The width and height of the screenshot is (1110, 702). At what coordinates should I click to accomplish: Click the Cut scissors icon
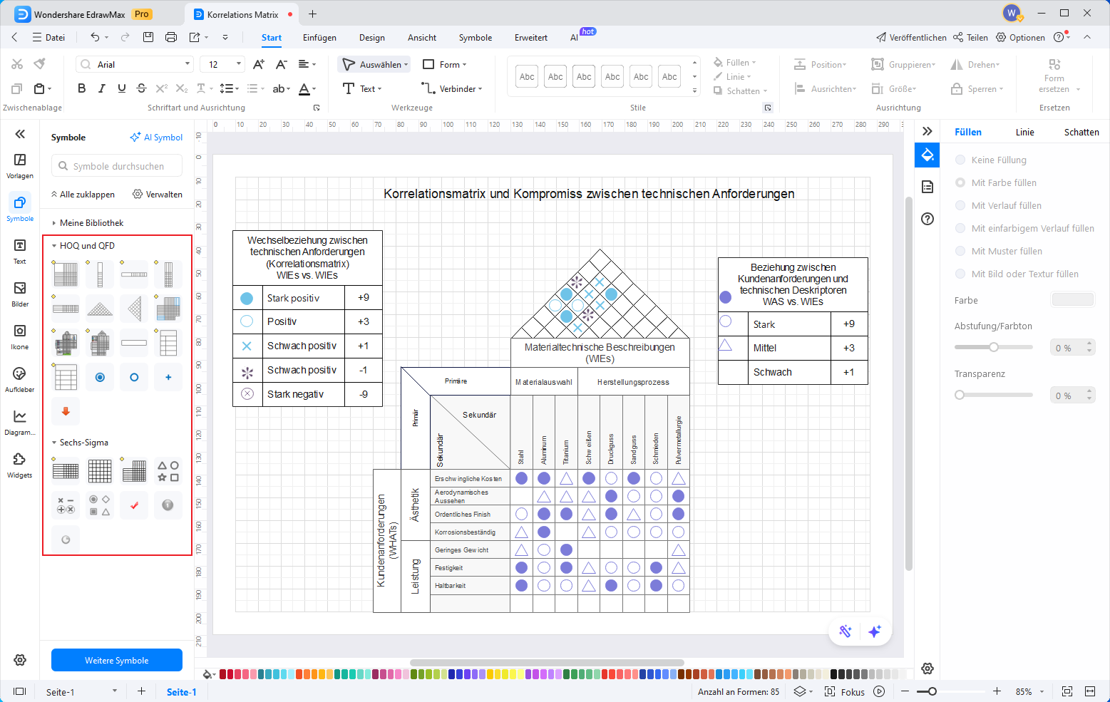(x=17, y=64)
